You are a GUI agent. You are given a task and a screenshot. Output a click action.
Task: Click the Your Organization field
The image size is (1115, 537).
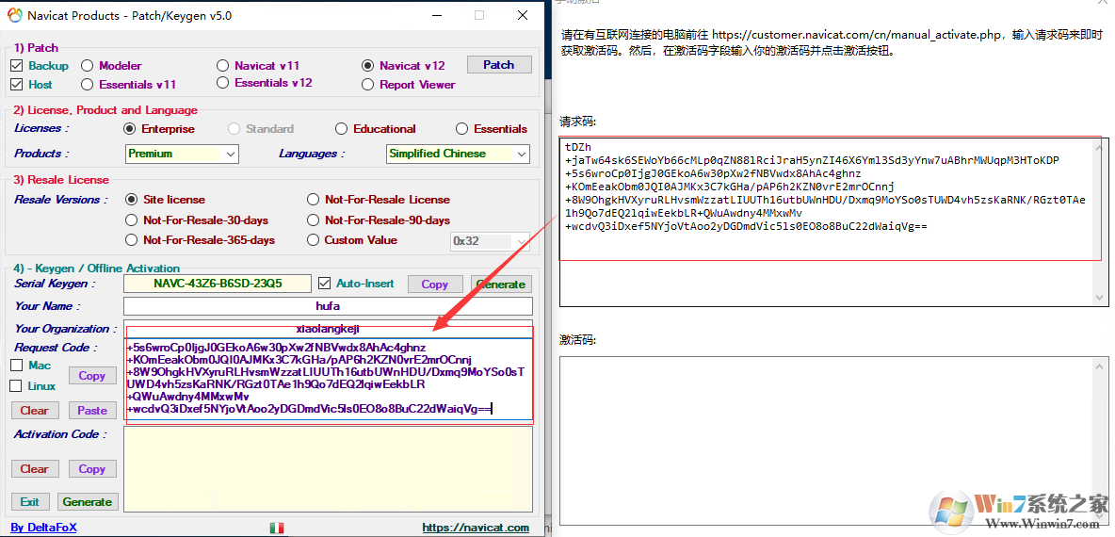328,329
